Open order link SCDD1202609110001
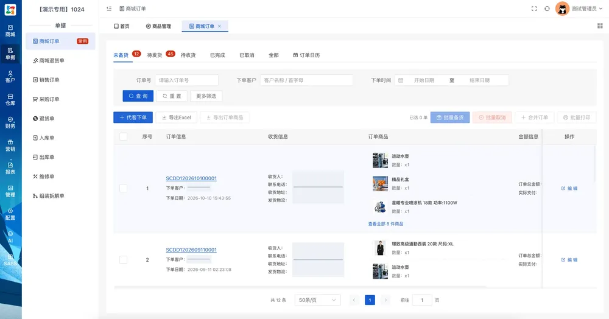The width and height of the screenshot is (609, 319). 191,250
